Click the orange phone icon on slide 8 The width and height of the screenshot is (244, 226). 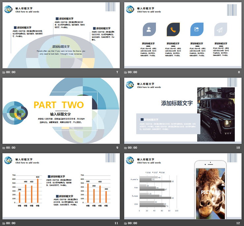coord(173,29)
